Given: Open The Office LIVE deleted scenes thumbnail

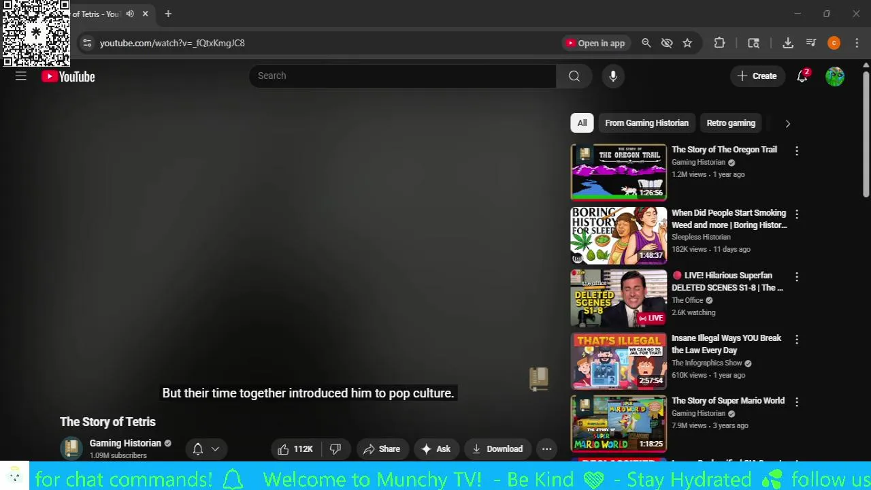Looking at the screenshot, I should [619, 297].
